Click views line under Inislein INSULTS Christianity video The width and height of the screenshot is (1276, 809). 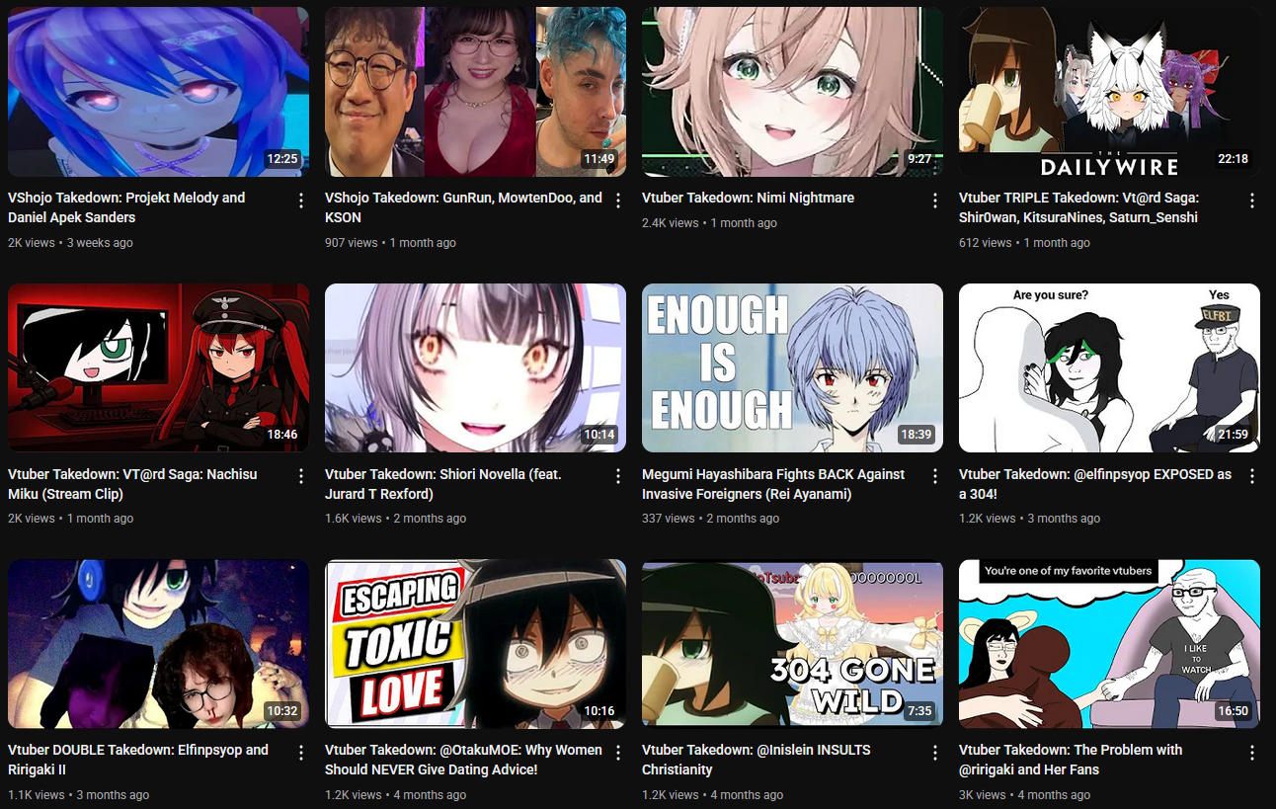[x=712, y=795]
